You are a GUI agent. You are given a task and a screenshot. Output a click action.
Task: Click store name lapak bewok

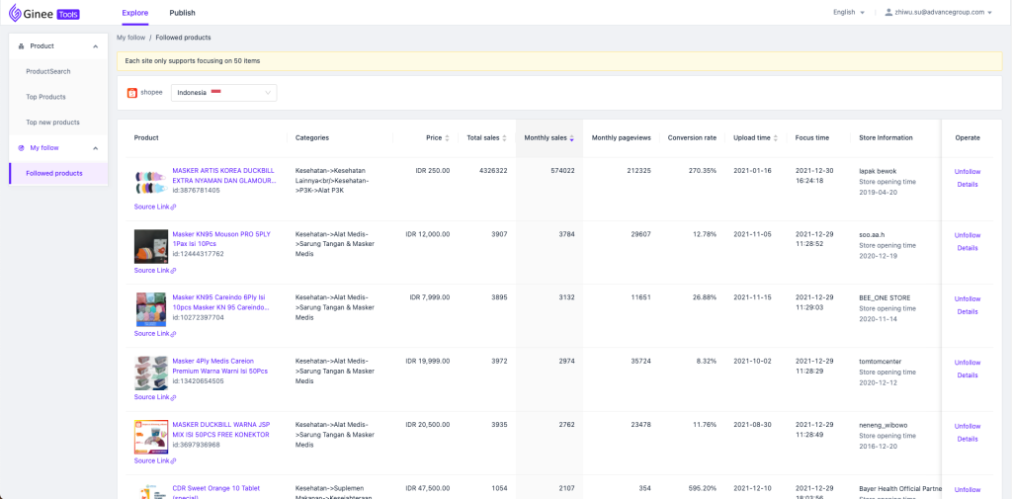pos(878,171)
